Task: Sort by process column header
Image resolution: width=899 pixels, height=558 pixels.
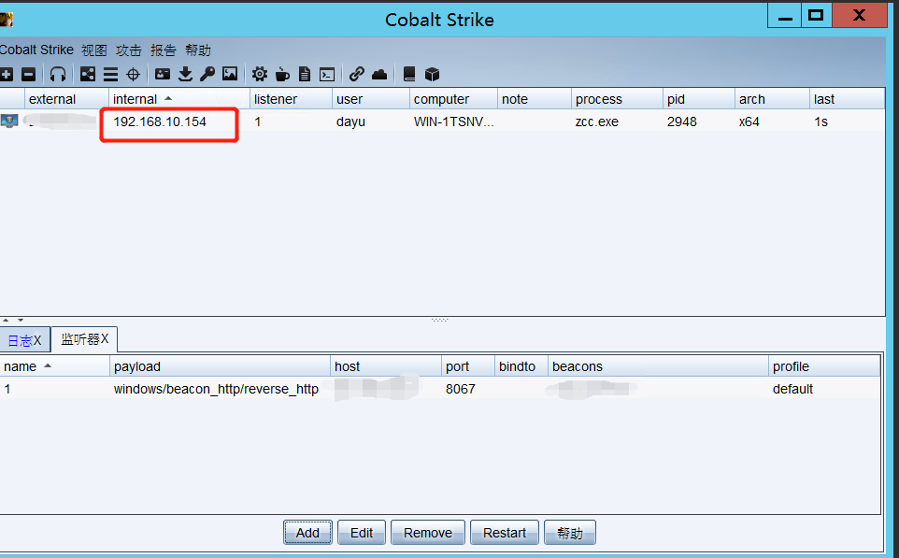Action: pyautogui.click(x=617, y=99)
